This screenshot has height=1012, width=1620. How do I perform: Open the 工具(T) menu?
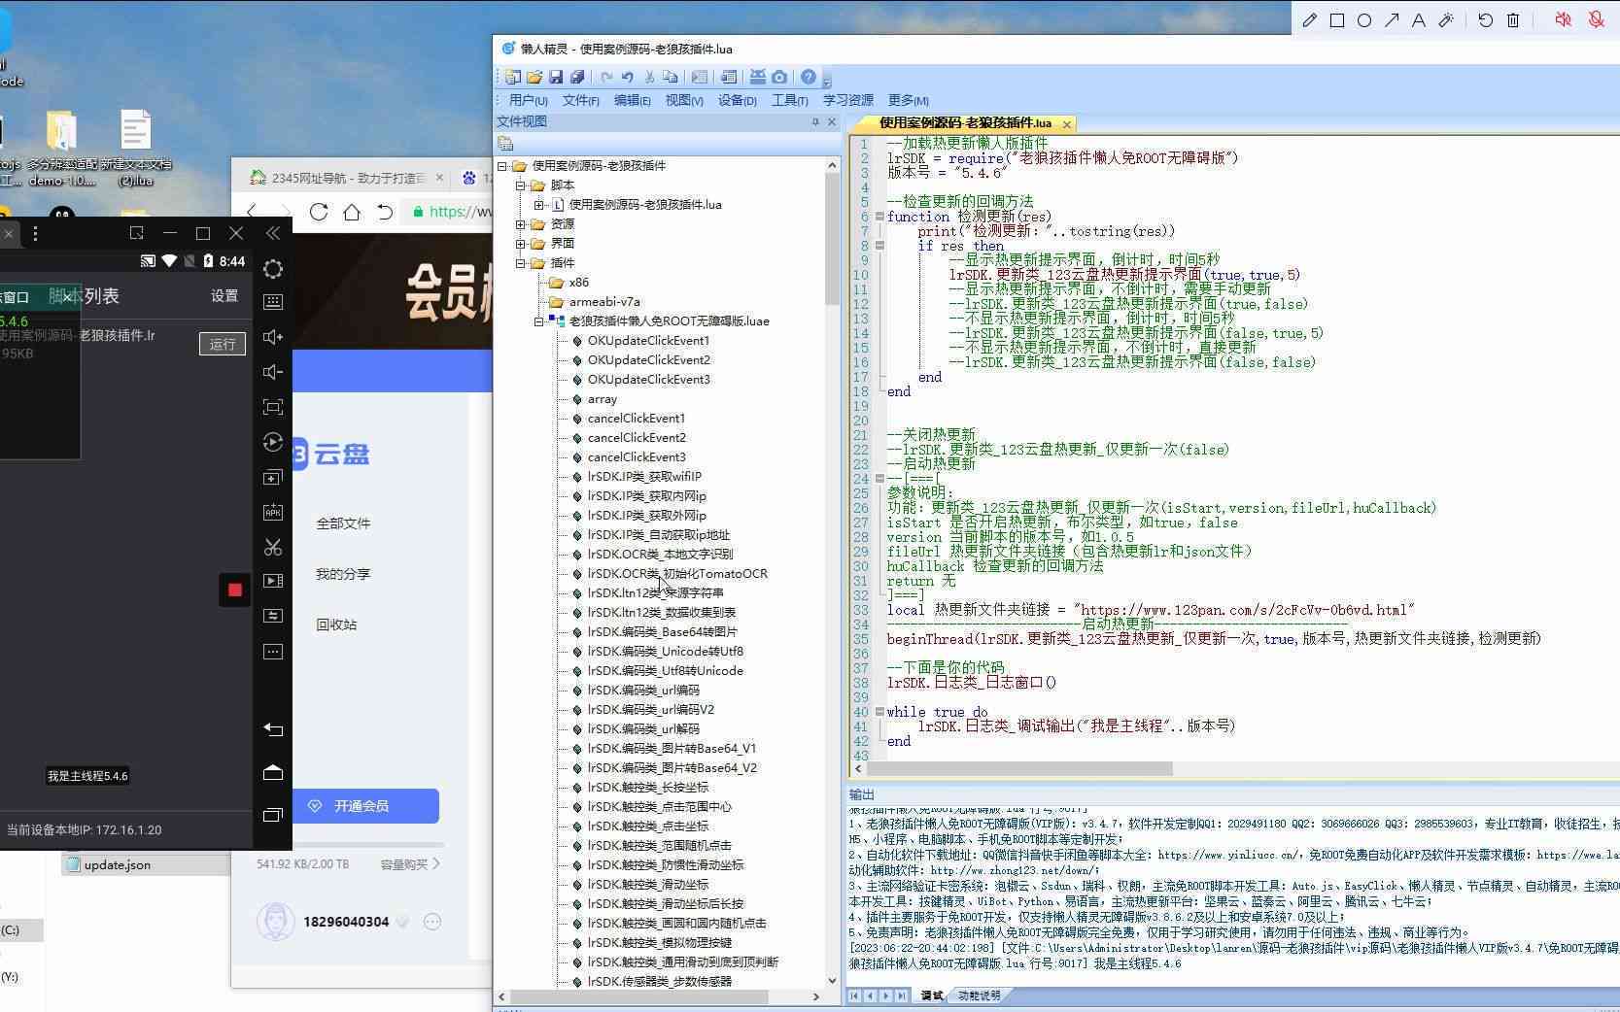pyautogui.click(x=789, y=100)
